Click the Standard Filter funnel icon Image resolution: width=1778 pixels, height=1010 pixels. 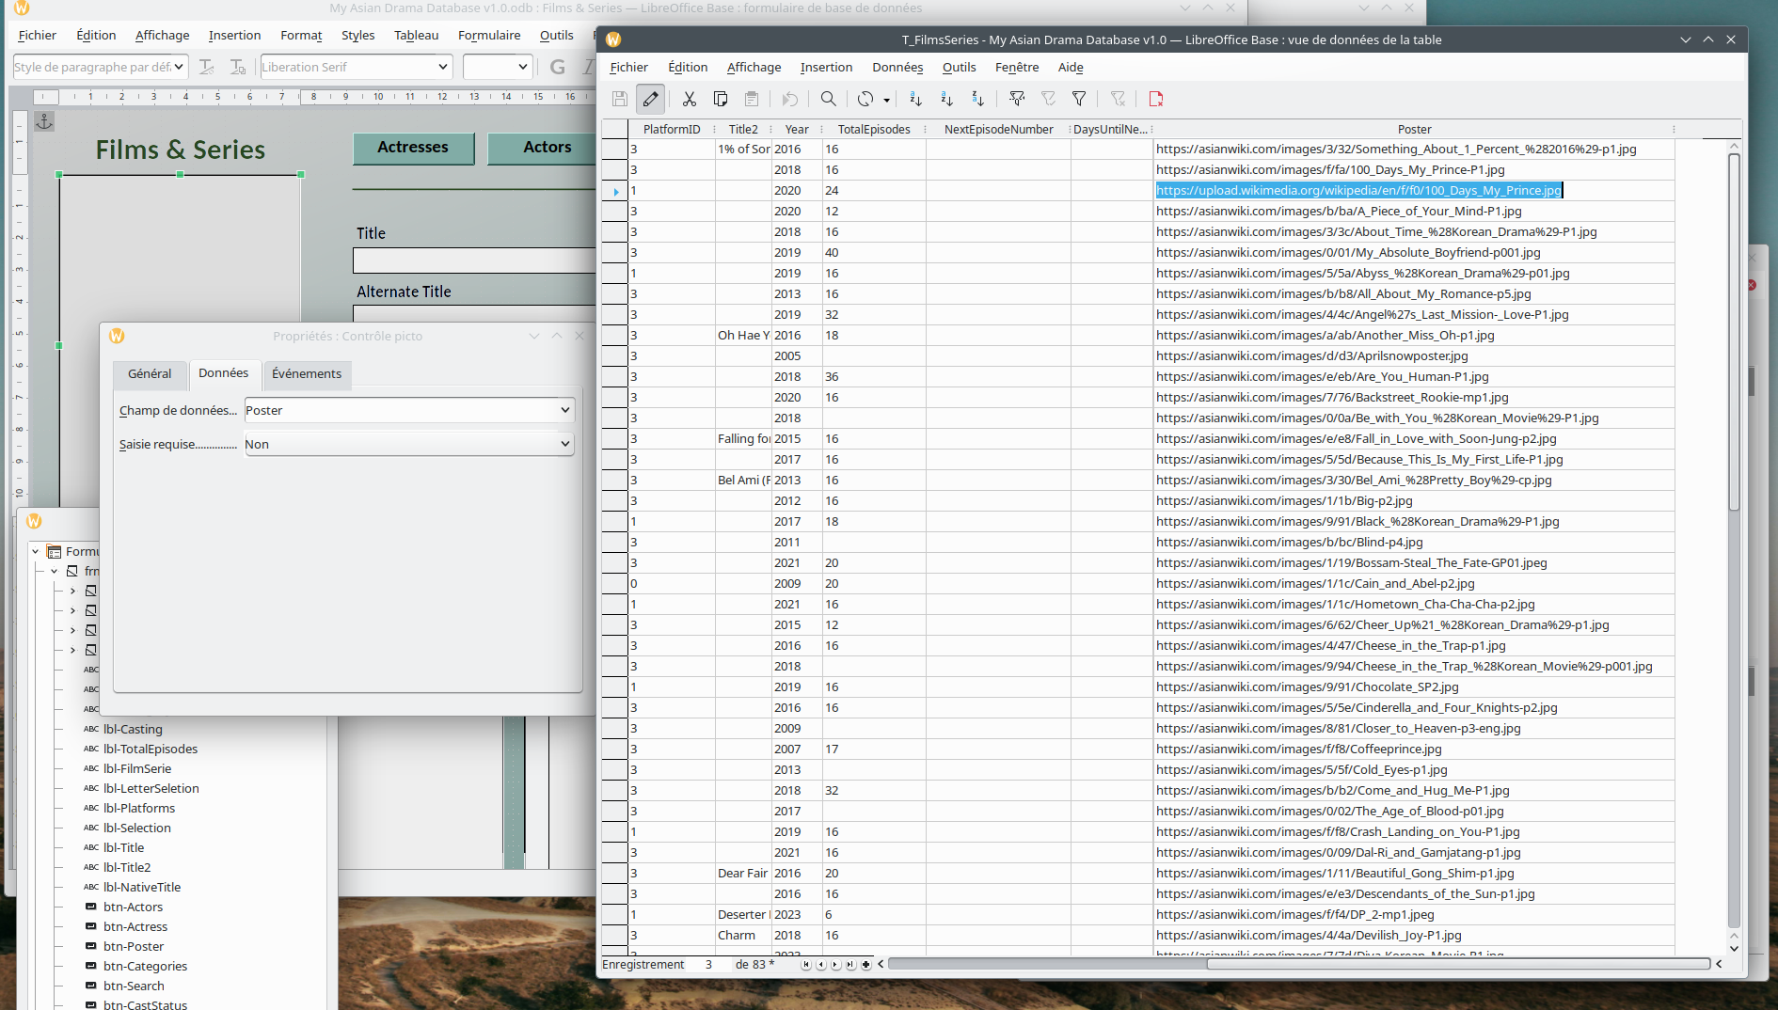click(1079, 99)
